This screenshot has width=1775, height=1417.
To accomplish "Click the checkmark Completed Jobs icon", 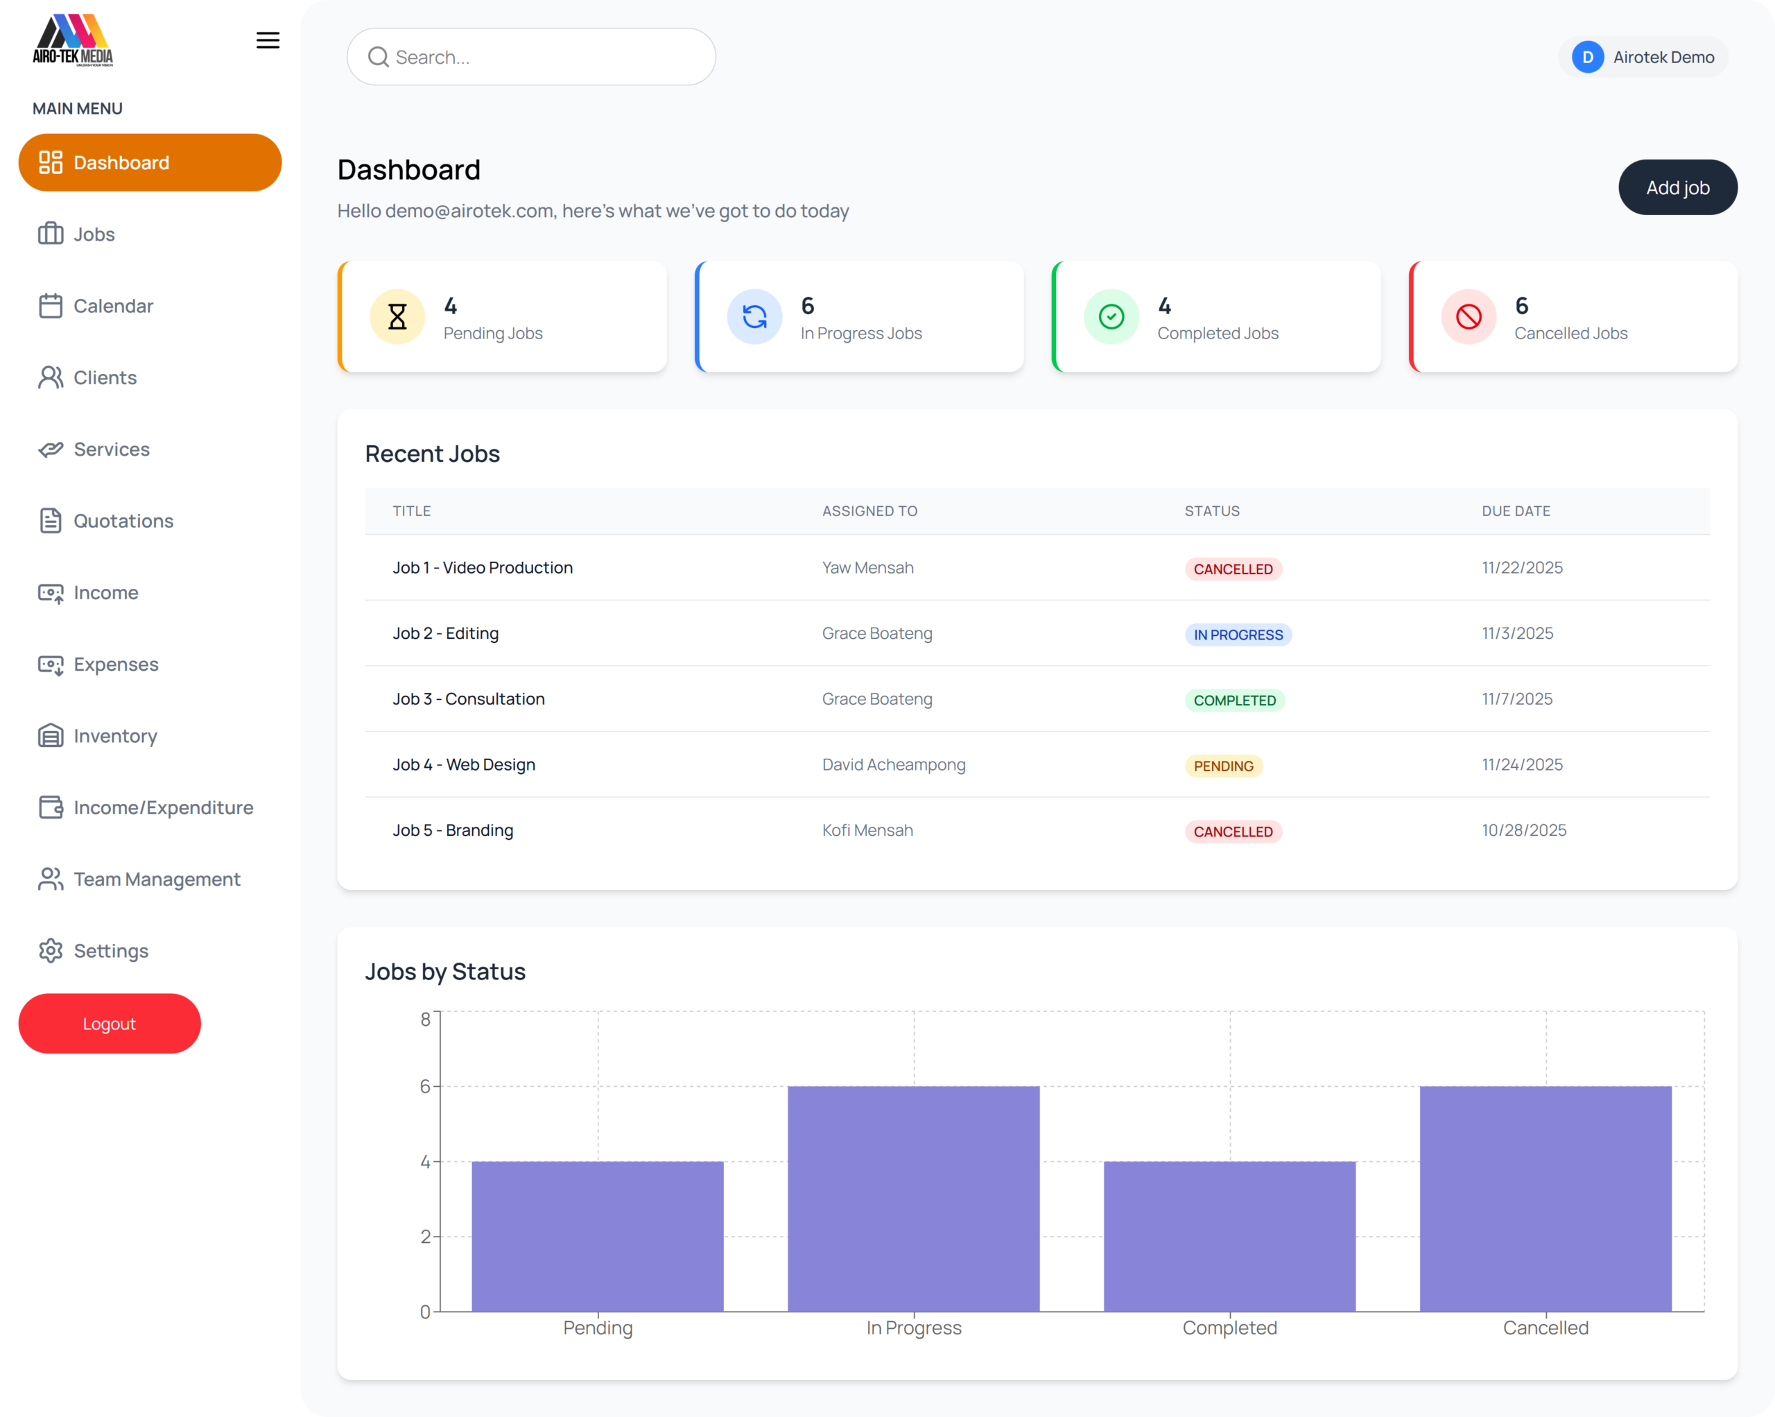I will 1111,317.
